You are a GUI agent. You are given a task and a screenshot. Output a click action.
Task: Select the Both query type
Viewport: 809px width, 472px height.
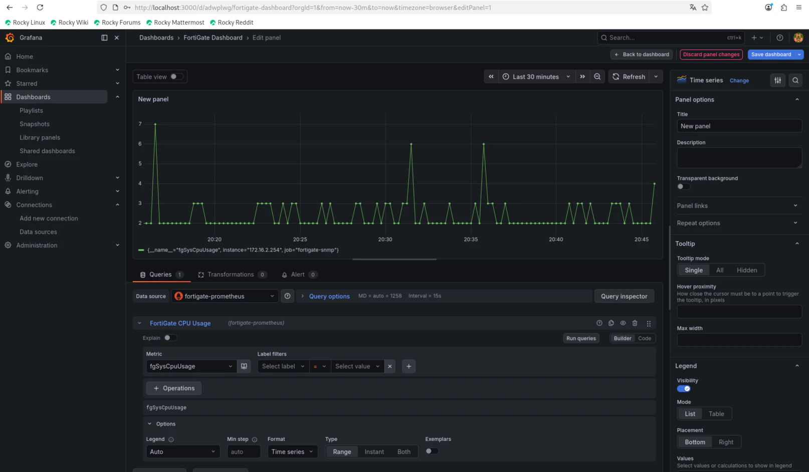404,451
